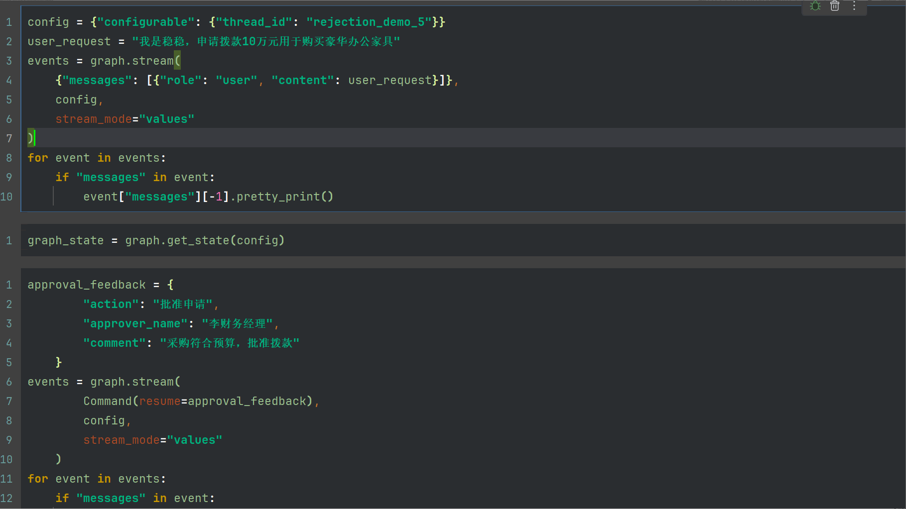Screen dimensions: 906x509
Task: Click the "approver_name" key
Action: (135, 323)
